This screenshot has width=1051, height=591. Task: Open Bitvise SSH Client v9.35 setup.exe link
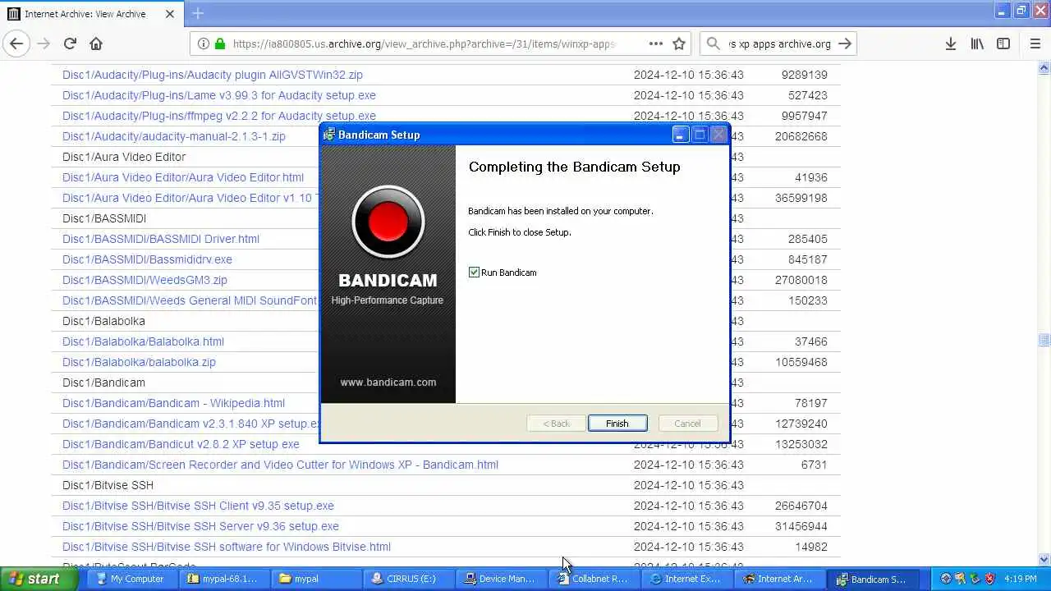198,506
